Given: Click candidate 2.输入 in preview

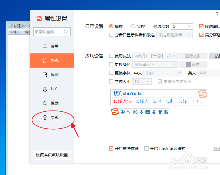Looking at the screenshot, I should pyautogui.click(x=142, y=101).
